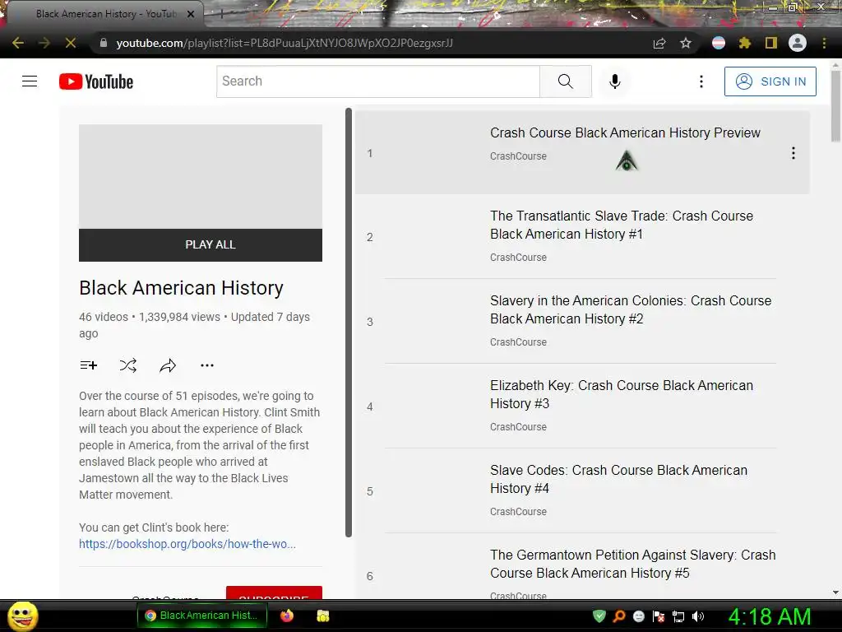Open the orange magnifier tray icon
This screenshot has width=842, height=632.
click(619, 616)
